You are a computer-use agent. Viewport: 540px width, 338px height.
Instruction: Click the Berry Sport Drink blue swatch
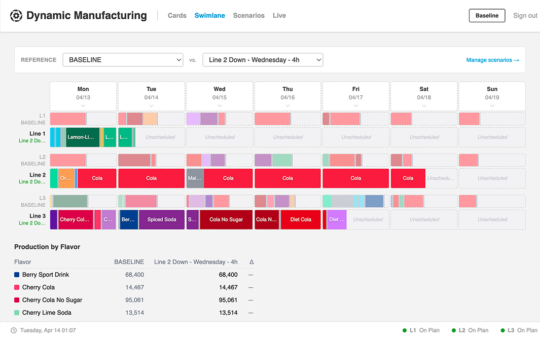[17, 275]
